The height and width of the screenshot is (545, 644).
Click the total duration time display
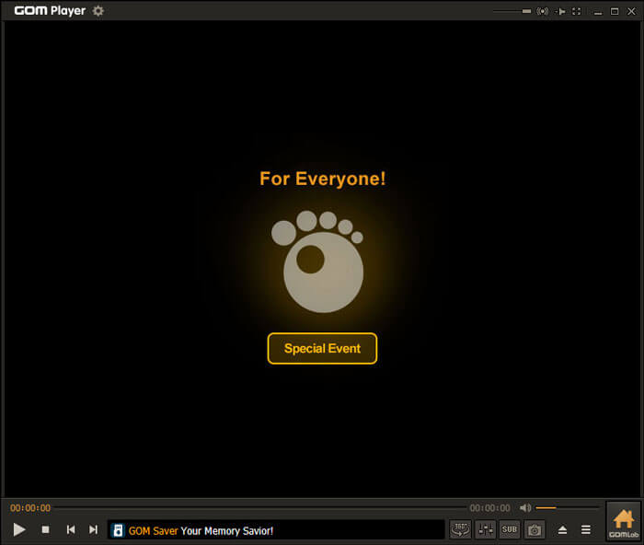[490, 508]
